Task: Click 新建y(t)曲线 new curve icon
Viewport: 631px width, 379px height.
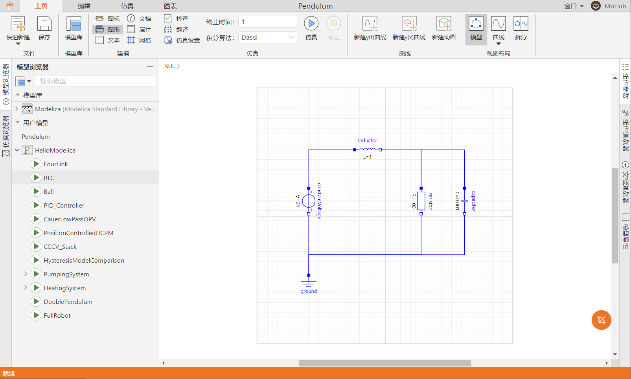Action: coord(370,24)
